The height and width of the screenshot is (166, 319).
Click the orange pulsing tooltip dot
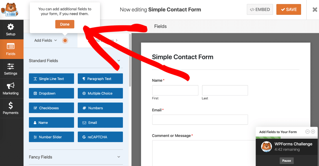pos(65,40)
